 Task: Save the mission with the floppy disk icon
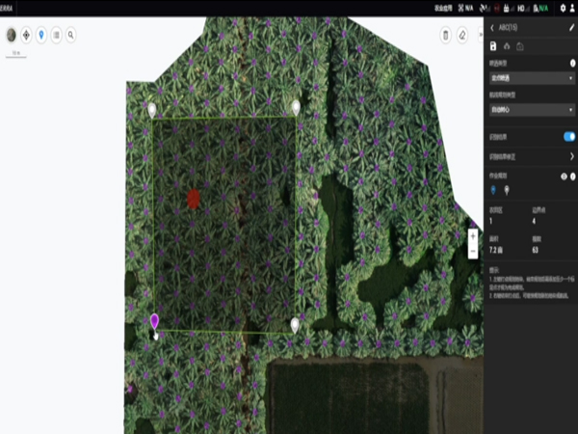(493, 46)
